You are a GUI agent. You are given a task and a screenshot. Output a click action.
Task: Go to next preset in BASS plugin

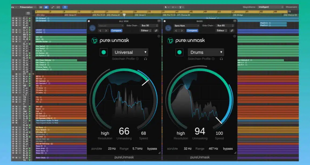[182, 31]
